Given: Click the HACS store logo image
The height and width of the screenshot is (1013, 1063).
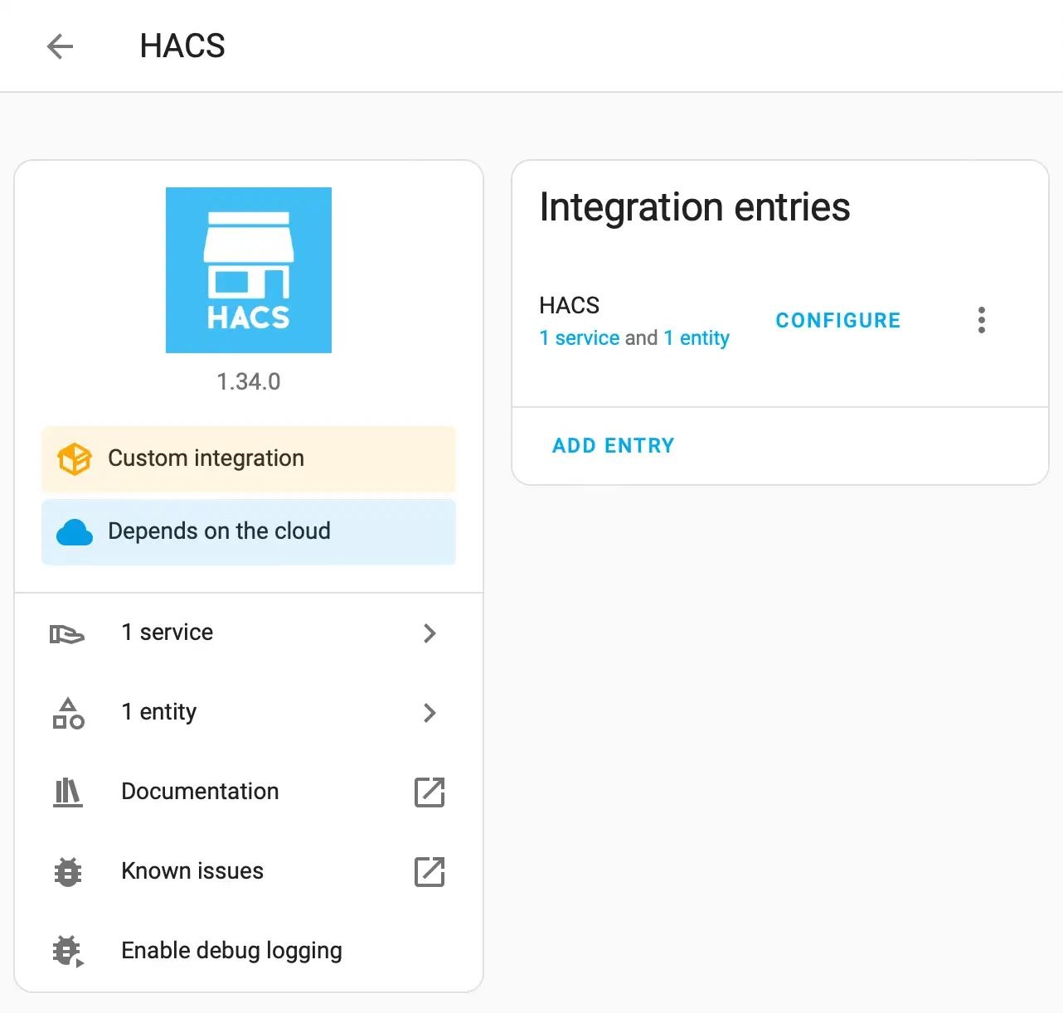Looking at the screenshot, I should pyautogui.click(x=249, y=270).
